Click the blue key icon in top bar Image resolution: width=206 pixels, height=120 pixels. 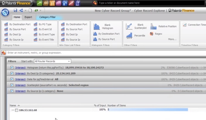pos(65,3)
